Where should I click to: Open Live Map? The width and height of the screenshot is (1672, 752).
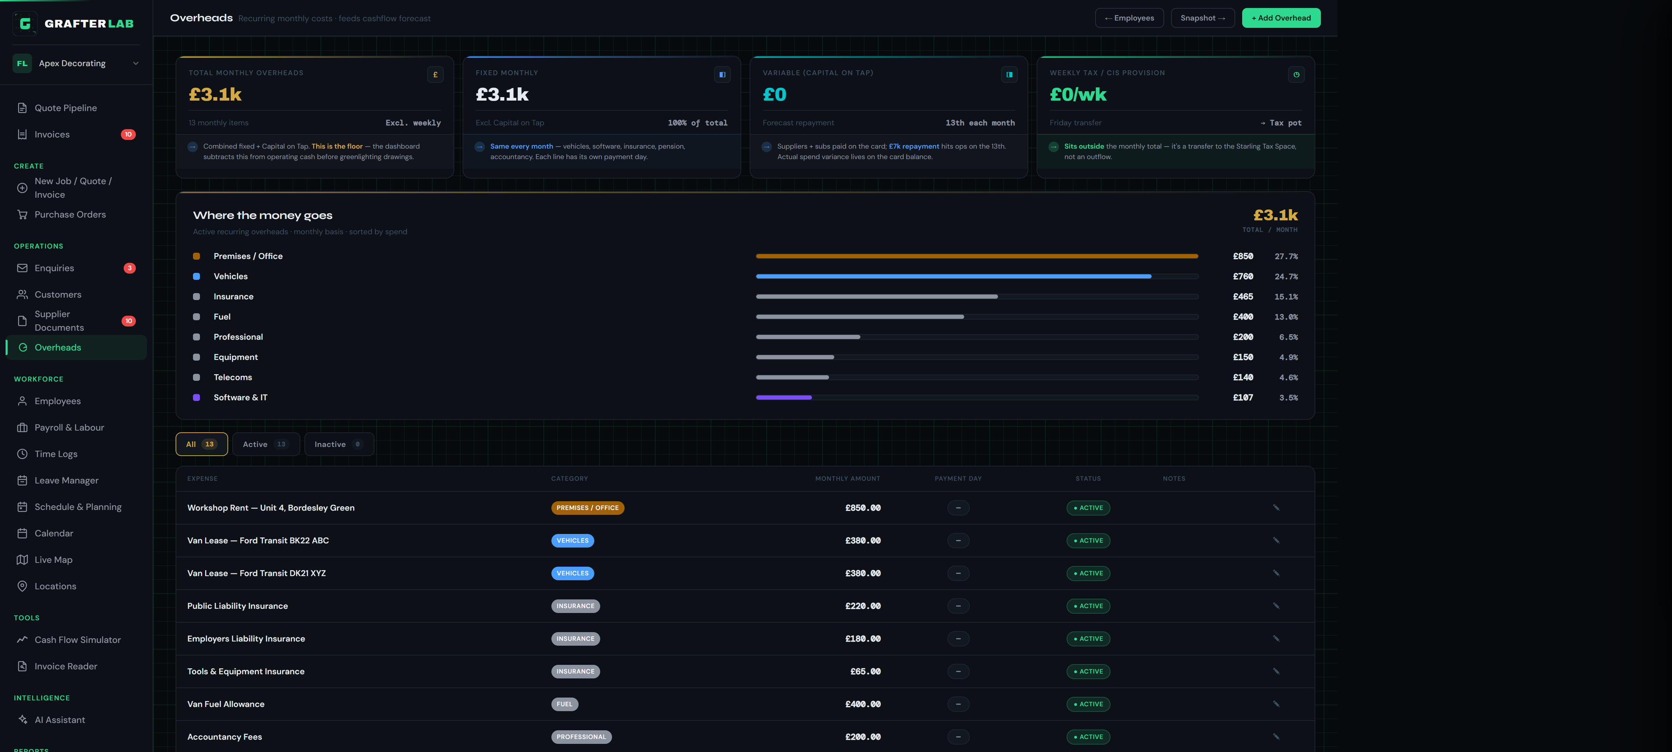point(77,560)
